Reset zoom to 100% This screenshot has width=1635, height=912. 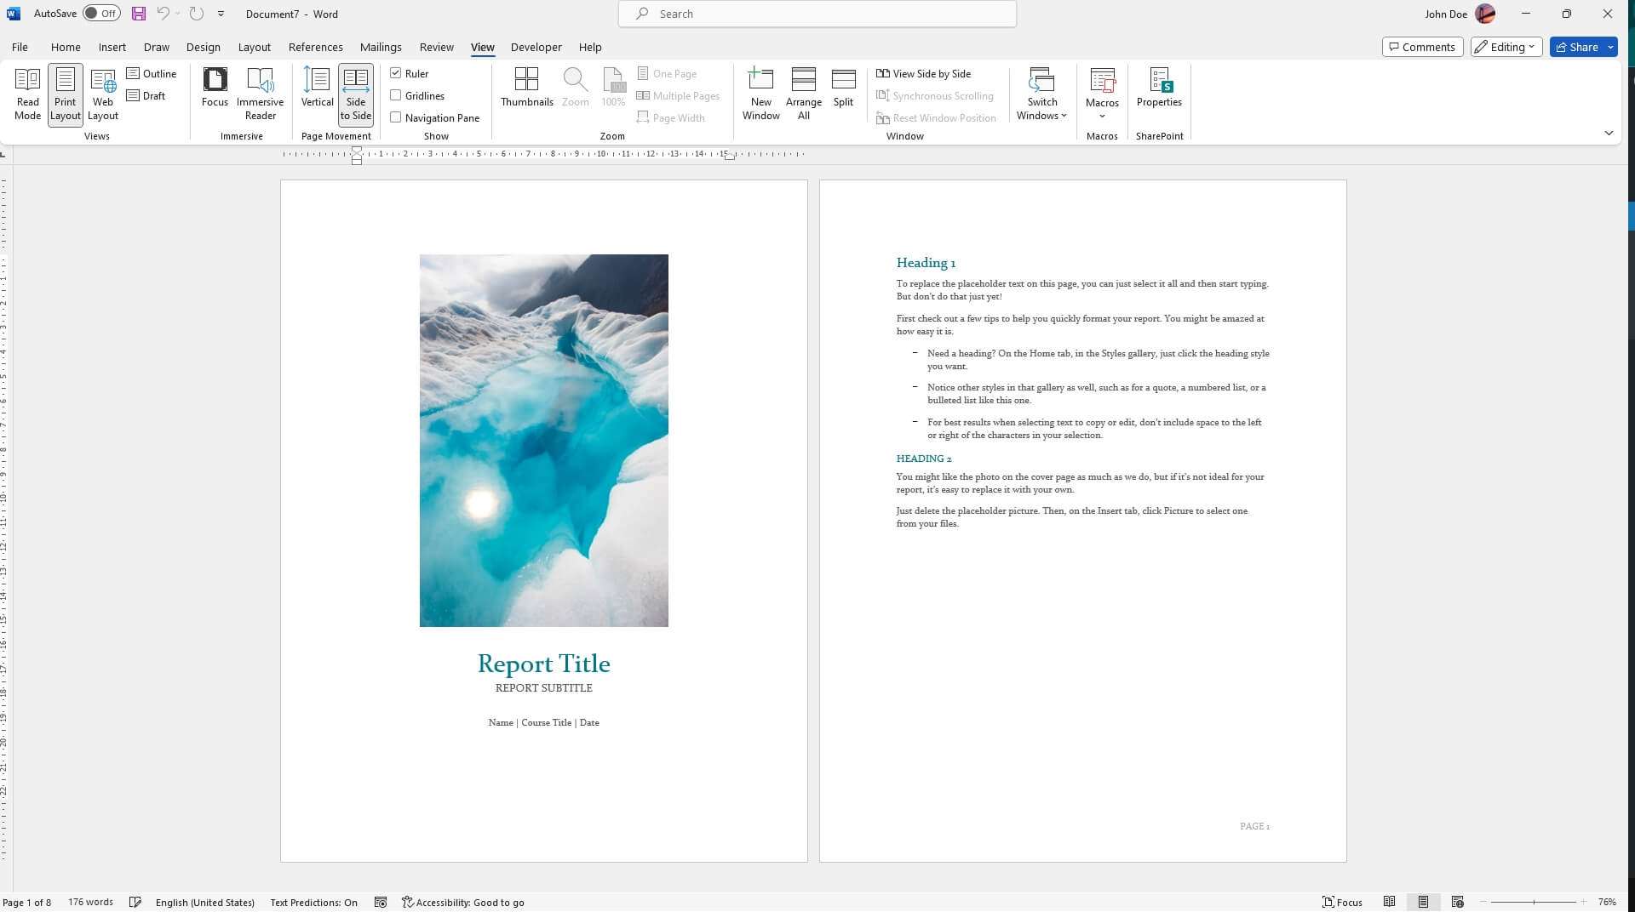tap(612, 85)
